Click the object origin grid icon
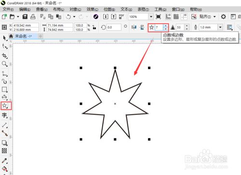 coord(4,27)
